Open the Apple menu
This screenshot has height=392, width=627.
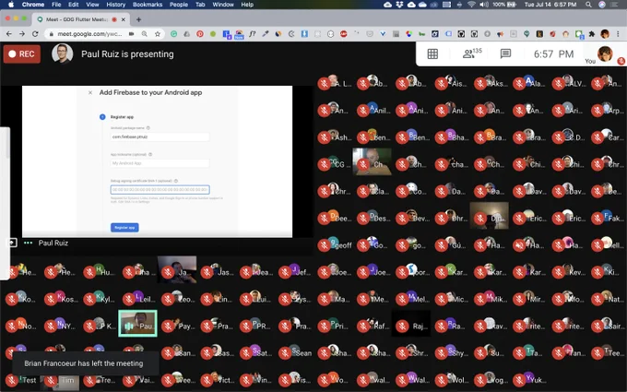pos(11,5)
